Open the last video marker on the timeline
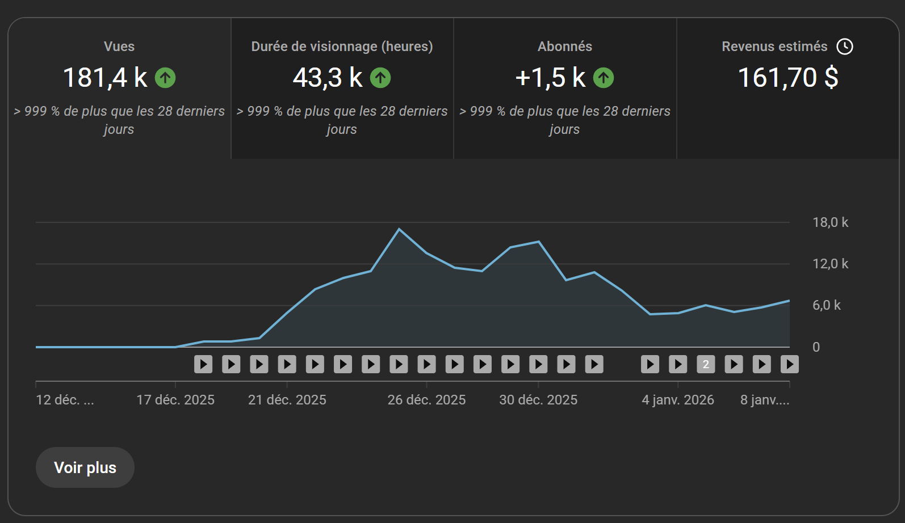 789,364
